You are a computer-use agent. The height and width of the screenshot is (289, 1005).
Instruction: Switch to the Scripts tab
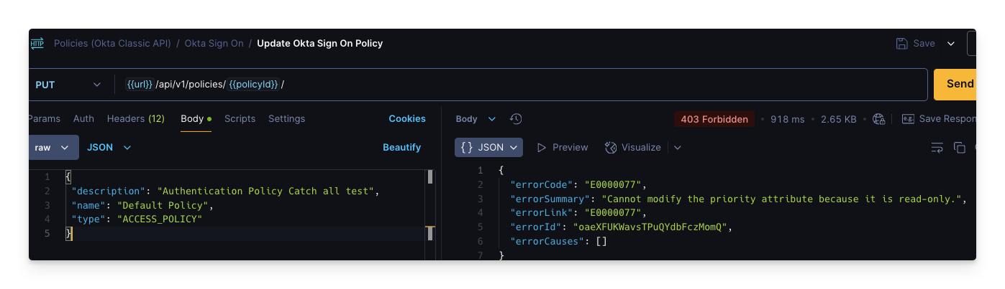pyautogui.click(x=240, y=119)
